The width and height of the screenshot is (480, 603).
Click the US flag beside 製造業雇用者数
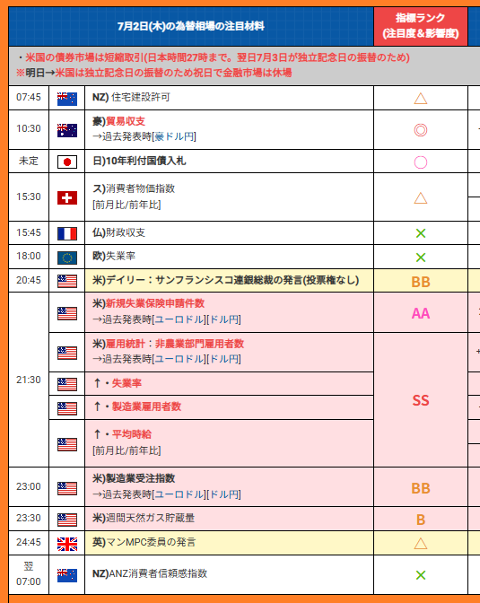pos(67,408)
